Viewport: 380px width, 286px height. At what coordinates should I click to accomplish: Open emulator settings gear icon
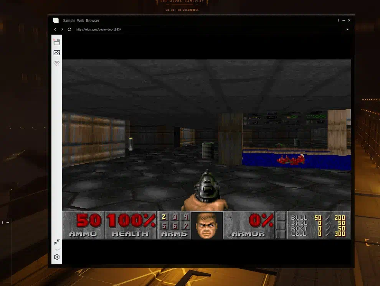point(57,257)
